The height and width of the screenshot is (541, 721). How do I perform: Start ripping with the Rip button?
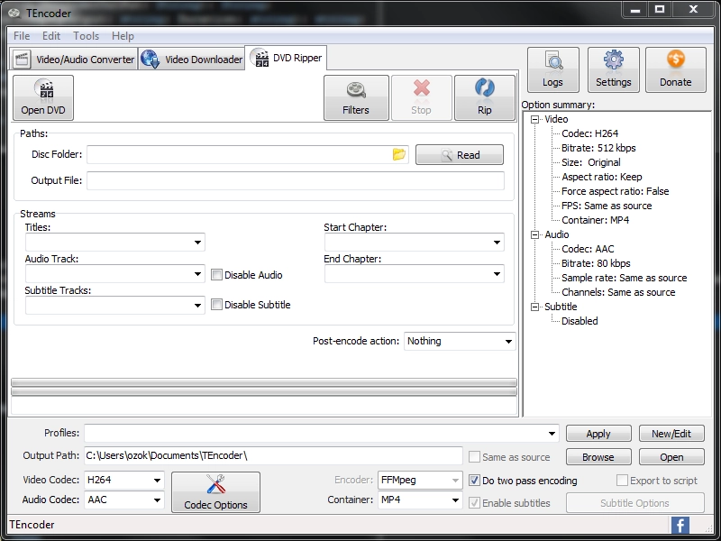pos(485,97)
